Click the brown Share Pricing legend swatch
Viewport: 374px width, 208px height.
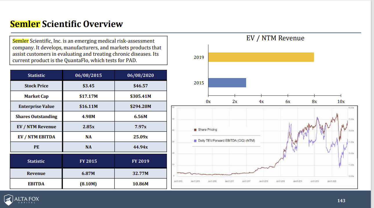[195, 130]
